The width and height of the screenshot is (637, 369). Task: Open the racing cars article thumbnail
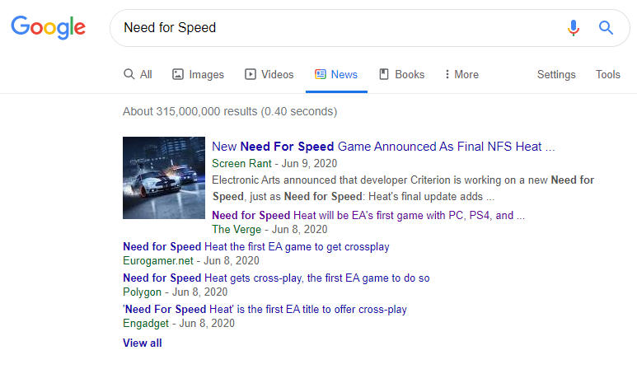pos(164,178)
